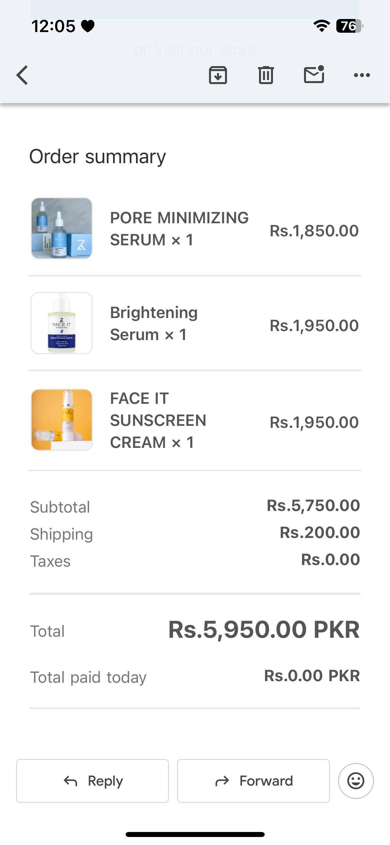Tap the Pore Minimizing Serum item name
Viewport: 390px width, 845px height.
[x=179, y=229]
